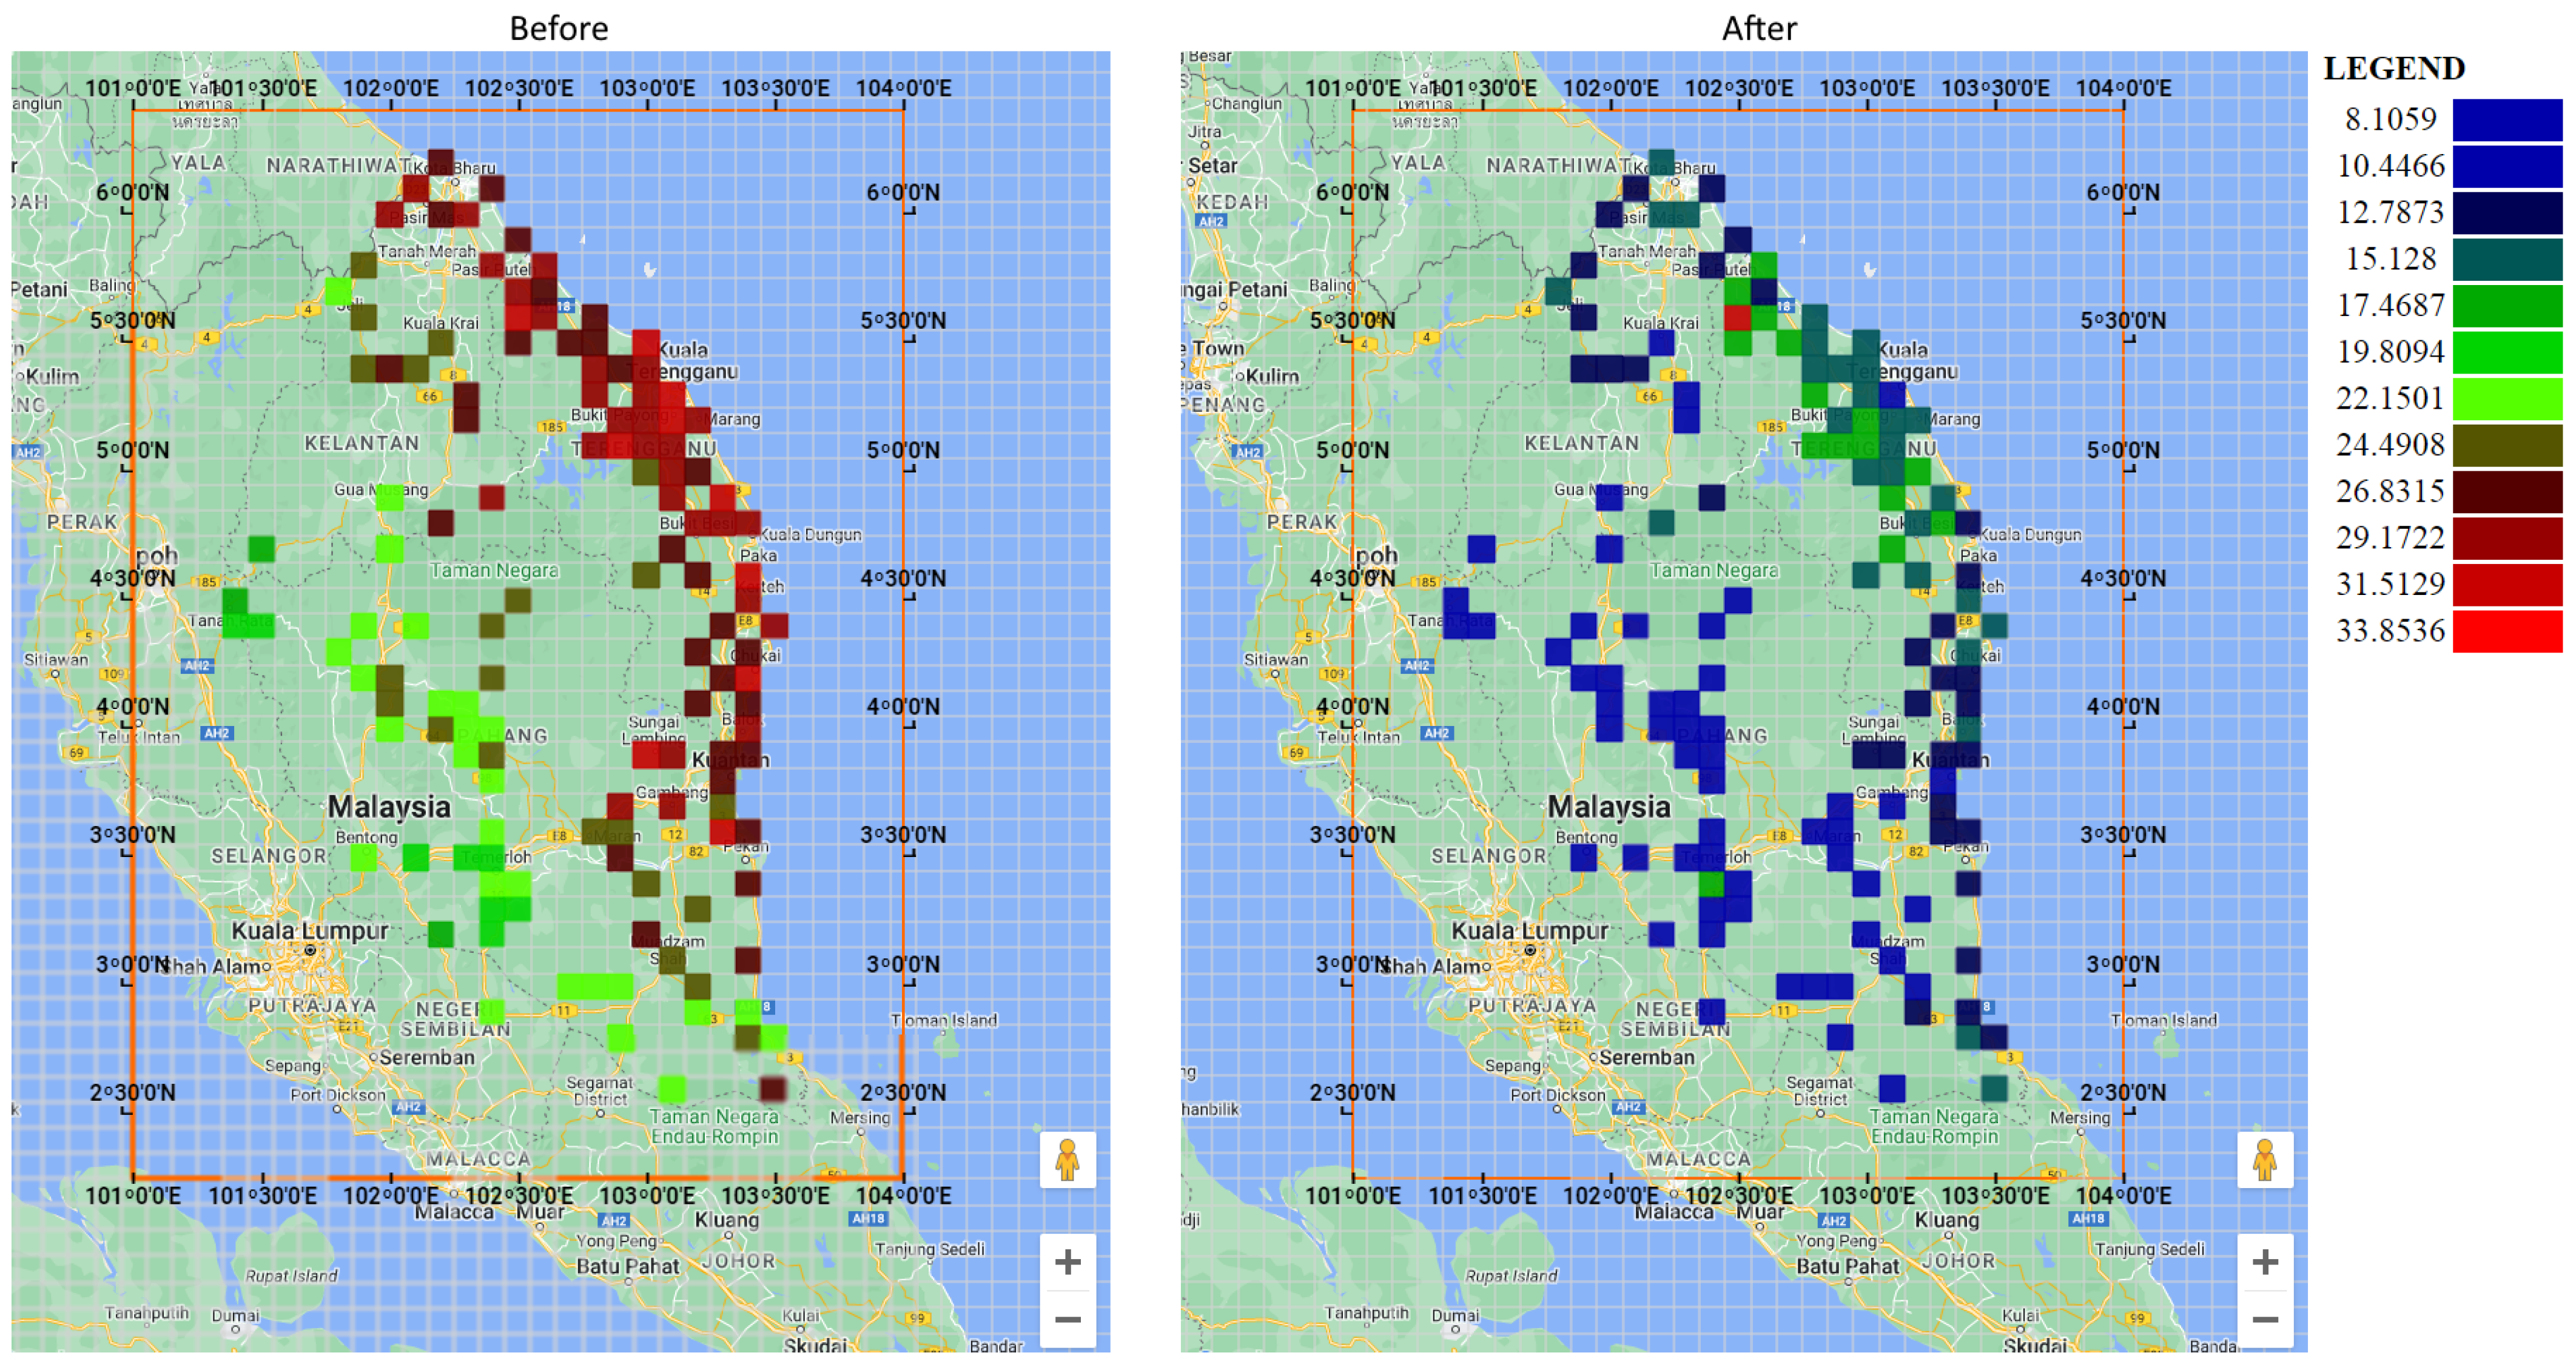Click Kuala Lumpur label on After map

(1529, 931)
